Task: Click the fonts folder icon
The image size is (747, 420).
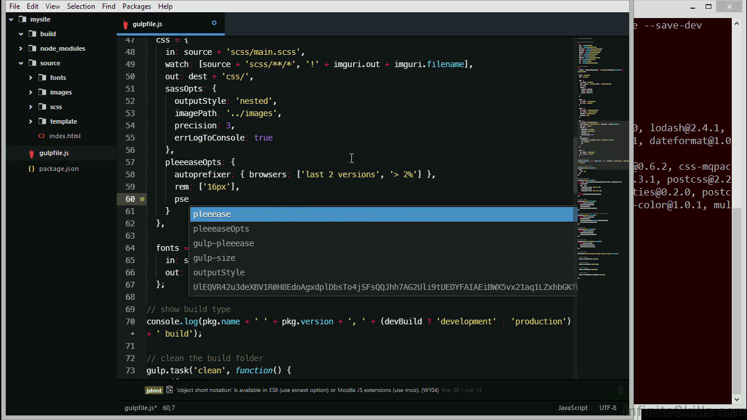Action: [x=42, y=78]
